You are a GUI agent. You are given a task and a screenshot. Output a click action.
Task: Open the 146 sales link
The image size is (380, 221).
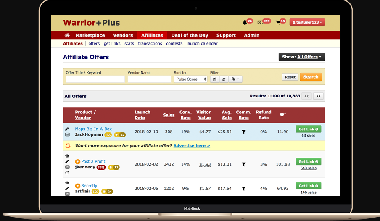pyautogui.click(x=308, y=192)
